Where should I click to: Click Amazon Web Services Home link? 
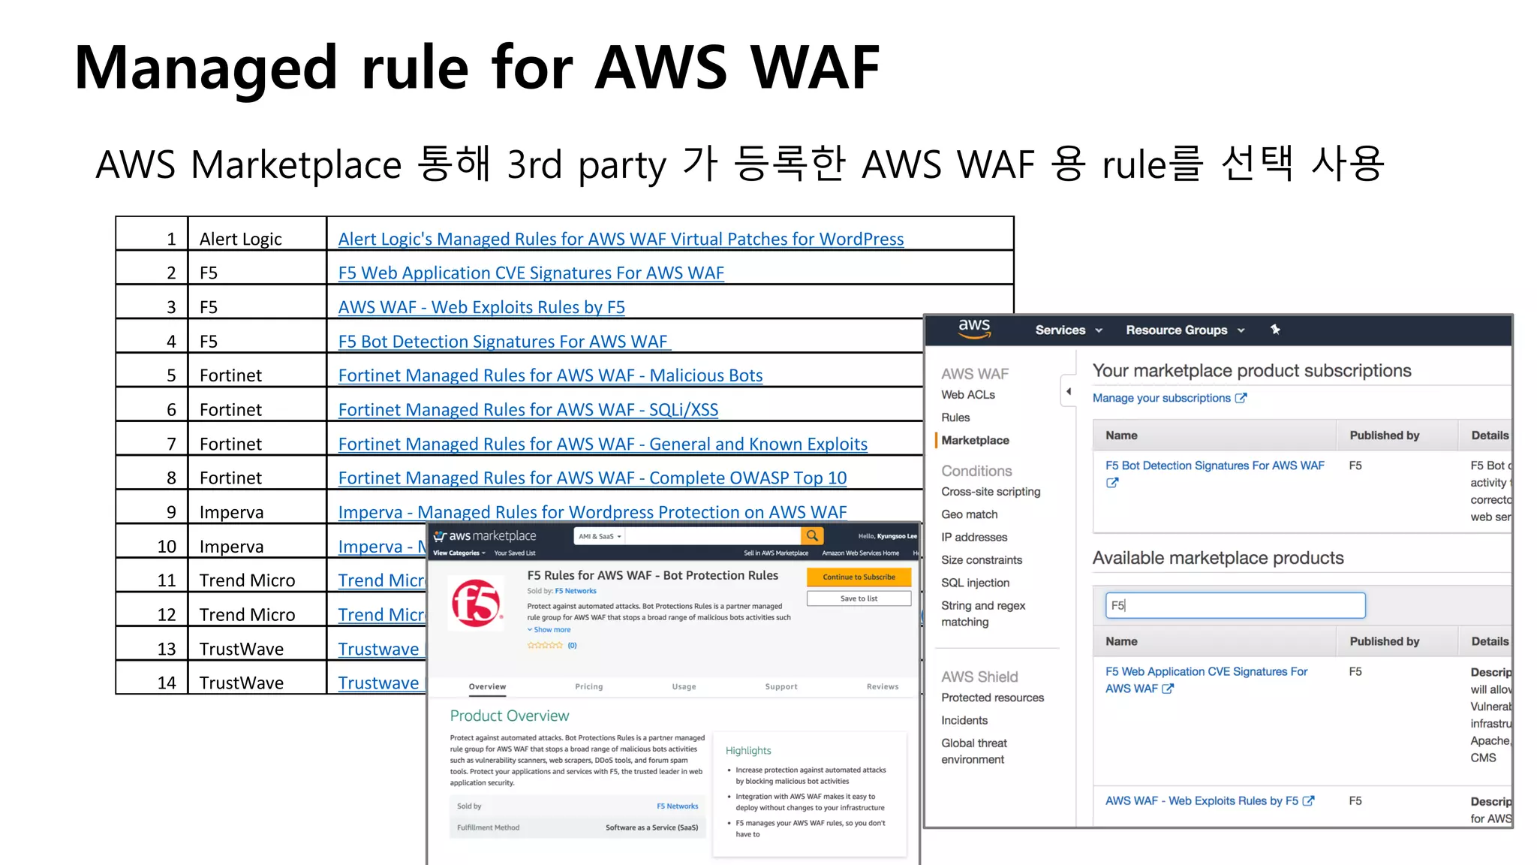pyautogui.click(x=860, y=553)
